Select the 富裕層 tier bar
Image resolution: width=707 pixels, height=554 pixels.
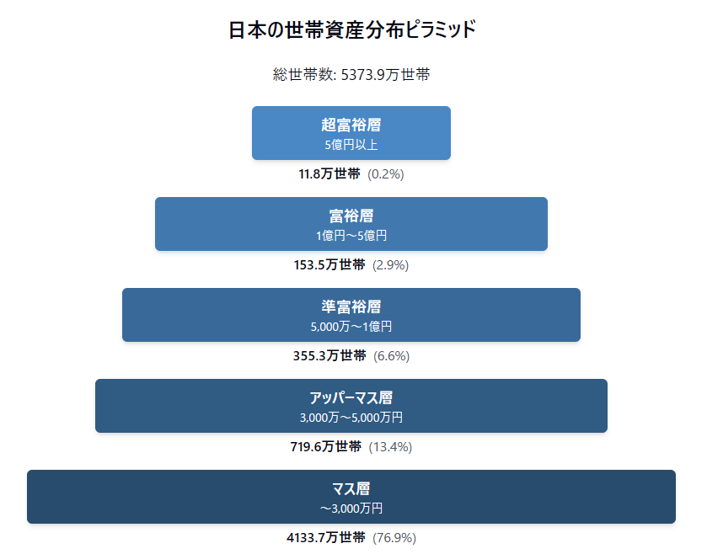tap(351, 224)
